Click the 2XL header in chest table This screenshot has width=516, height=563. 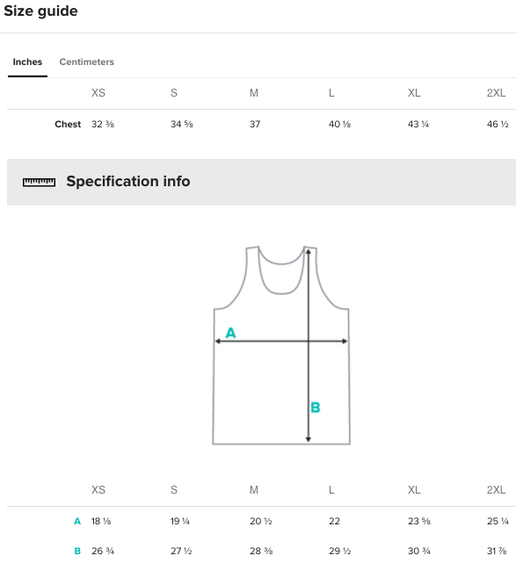497,93
